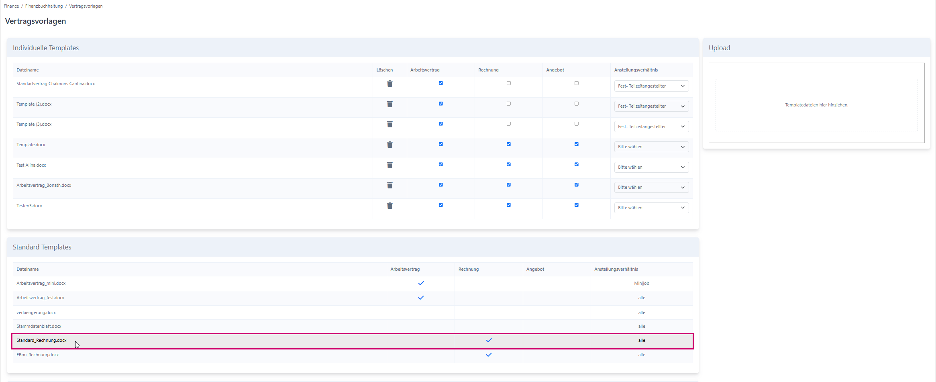The height and width of the screenshot is (382, 936).
Task: Uncheck Arbeitsvertrag for Standartvertrag Chalmuns Cantina.docx
Action: [x=441, y=83]
